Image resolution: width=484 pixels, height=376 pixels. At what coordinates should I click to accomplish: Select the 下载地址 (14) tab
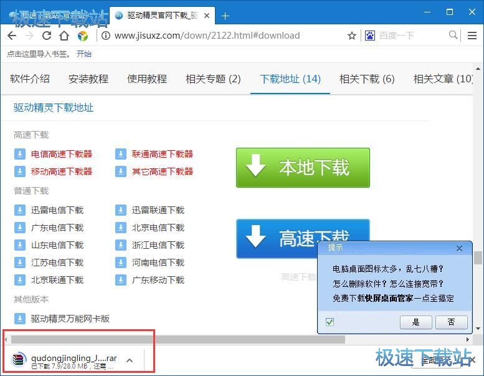click(290, 79)
